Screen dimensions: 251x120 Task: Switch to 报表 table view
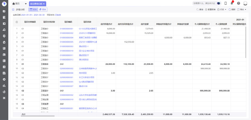tap(33, 10)
